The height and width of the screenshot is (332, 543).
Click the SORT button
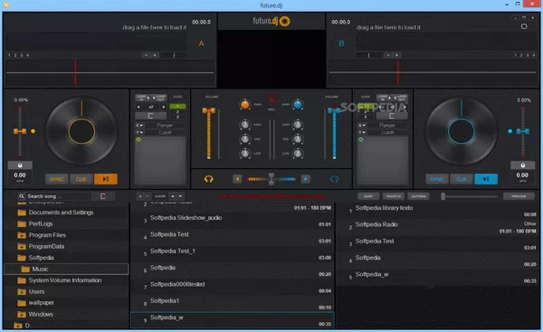tap(368, 196)
